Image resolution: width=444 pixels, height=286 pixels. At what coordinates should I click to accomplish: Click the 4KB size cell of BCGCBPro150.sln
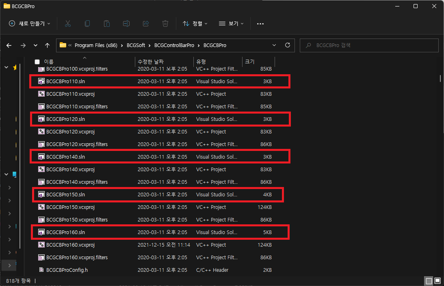point(267,195)
